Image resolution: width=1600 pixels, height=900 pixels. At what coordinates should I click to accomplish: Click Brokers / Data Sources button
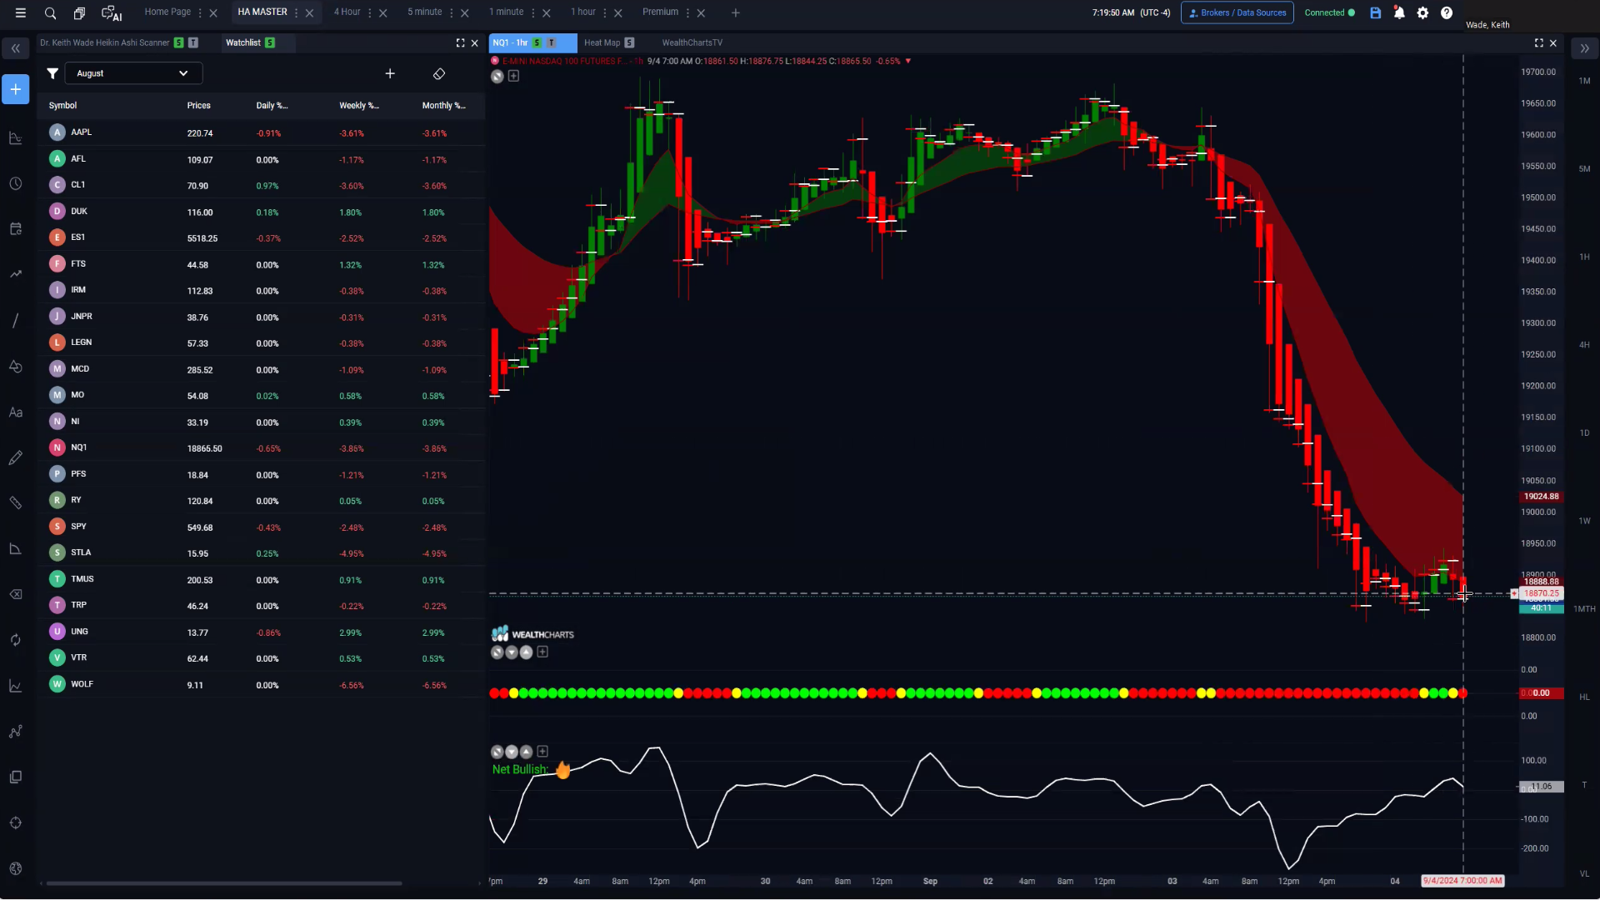coord(1237,12)
